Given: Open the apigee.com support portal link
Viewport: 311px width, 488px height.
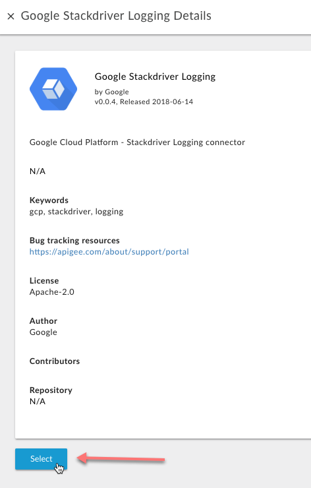Looking at the screenshot, I should coord(109,251).
